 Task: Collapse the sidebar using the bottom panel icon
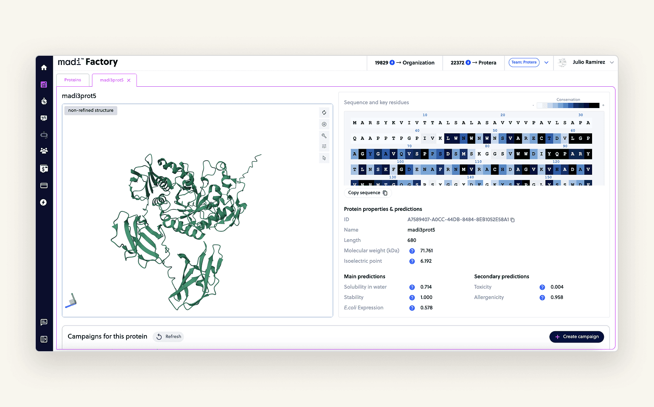pyautogui.click(x=44, y=339)
